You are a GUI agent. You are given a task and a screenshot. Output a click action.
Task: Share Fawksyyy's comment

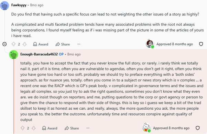coord(63,44)
